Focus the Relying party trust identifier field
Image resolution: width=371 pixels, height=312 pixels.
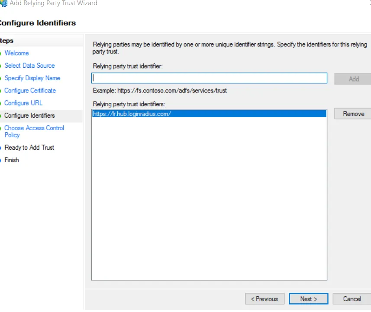pyautogui.click(x=209, y=78)
